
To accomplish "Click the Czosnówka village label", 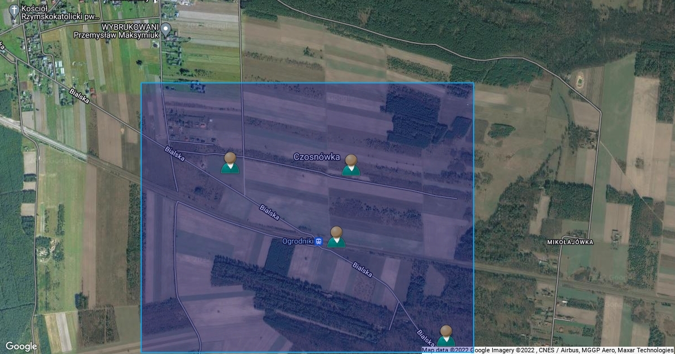I will (x=317, y=157).
